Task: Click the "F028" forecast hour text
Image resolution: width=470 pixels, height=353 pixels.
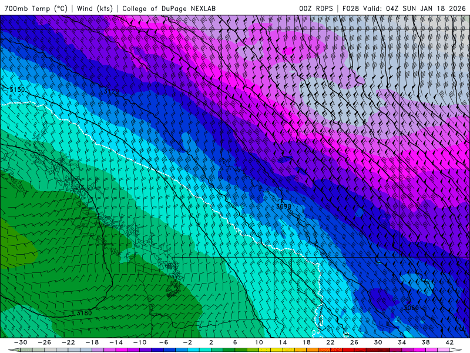Action: pos(350,8)
